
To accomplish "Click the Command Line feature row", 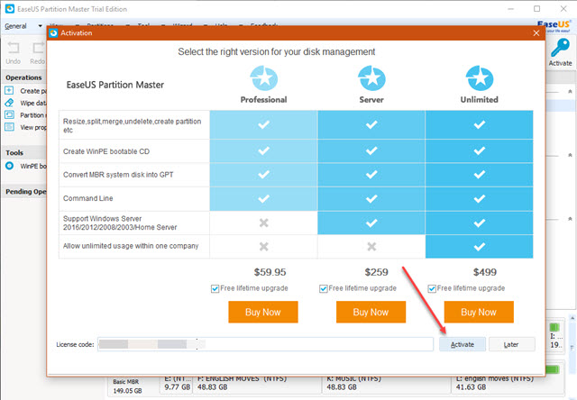I will (x=296, y=198).
